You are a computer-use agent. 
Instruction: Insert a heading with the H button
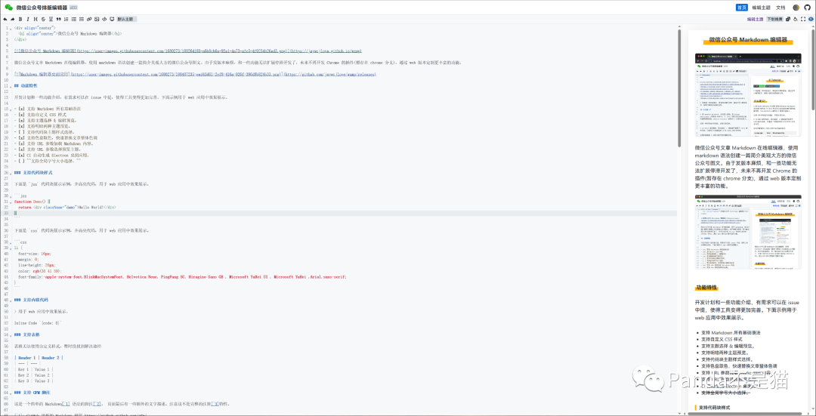[36, 19]
